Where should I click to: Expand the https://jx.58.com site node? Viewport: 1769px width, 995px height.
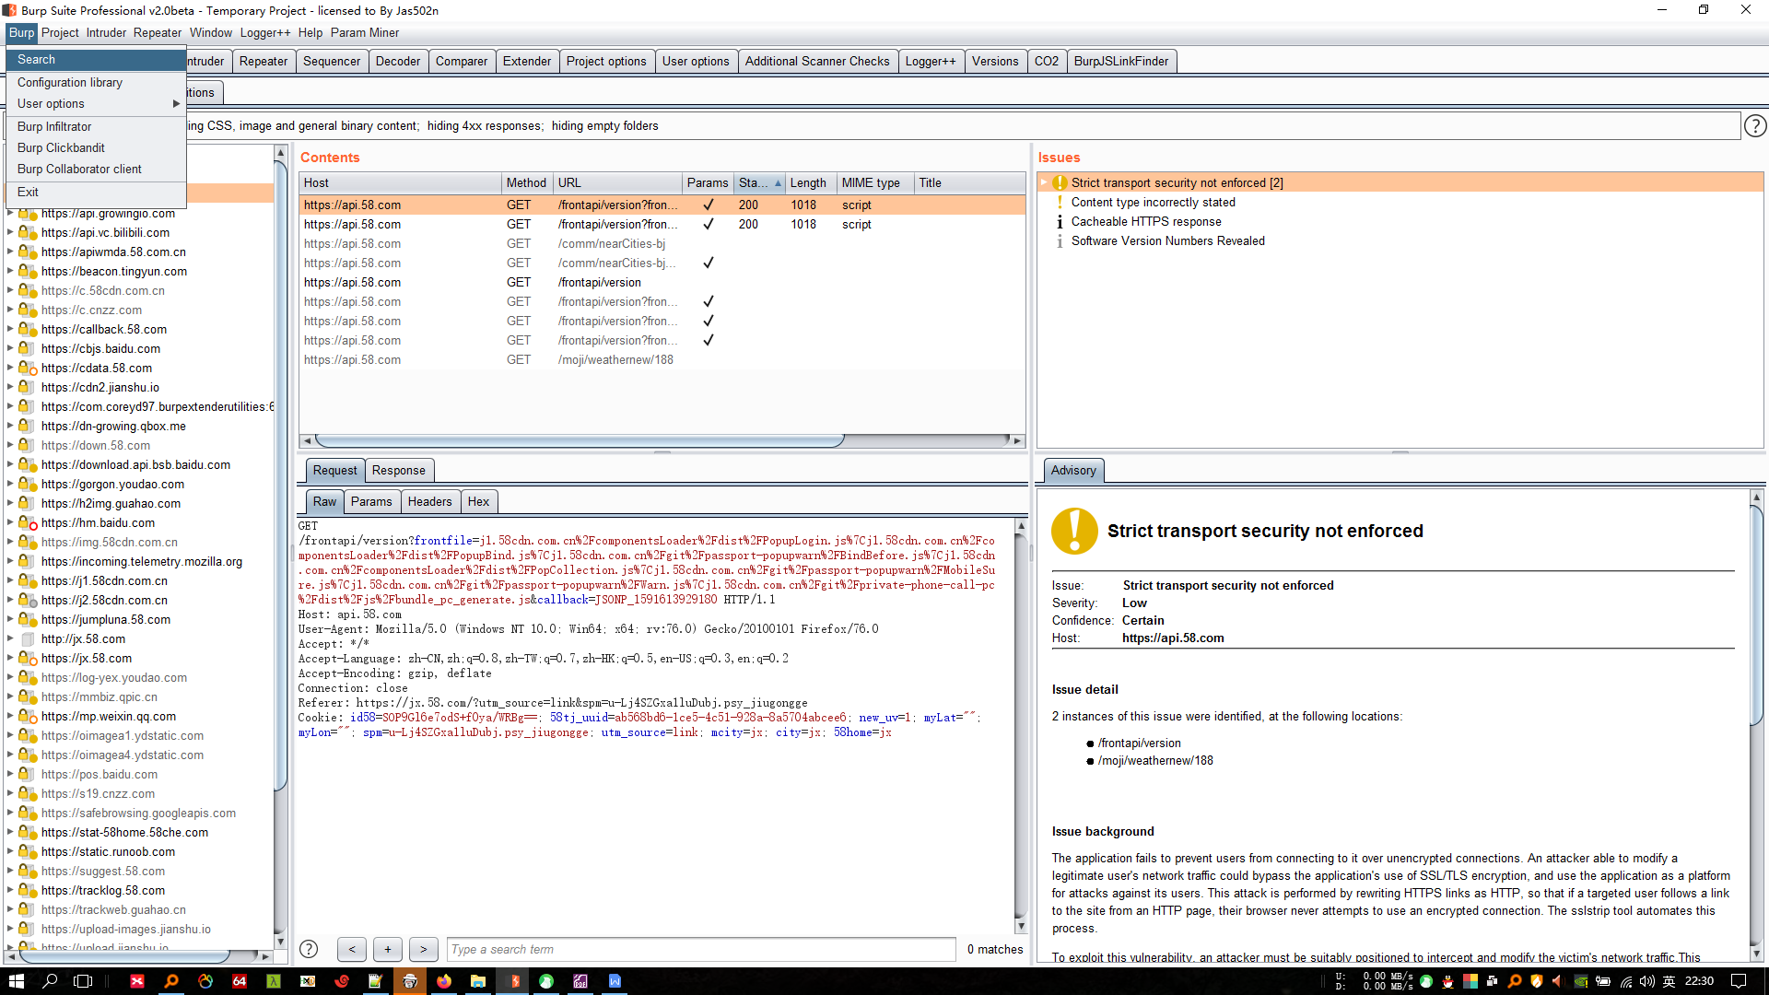click(10, 659)
